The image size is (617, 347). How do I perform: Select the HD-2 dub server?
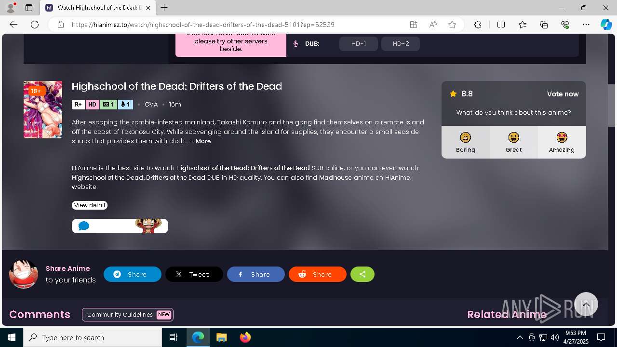(x=401, y=43)
